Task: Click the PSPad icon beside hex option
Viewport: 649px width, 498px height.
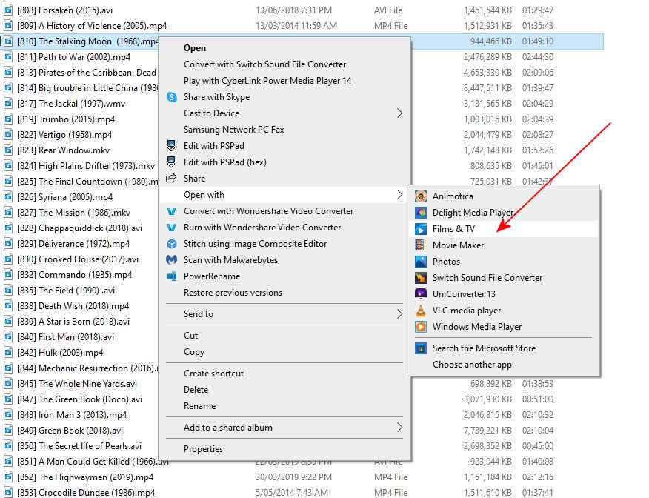Action: [x=171, y=162]
